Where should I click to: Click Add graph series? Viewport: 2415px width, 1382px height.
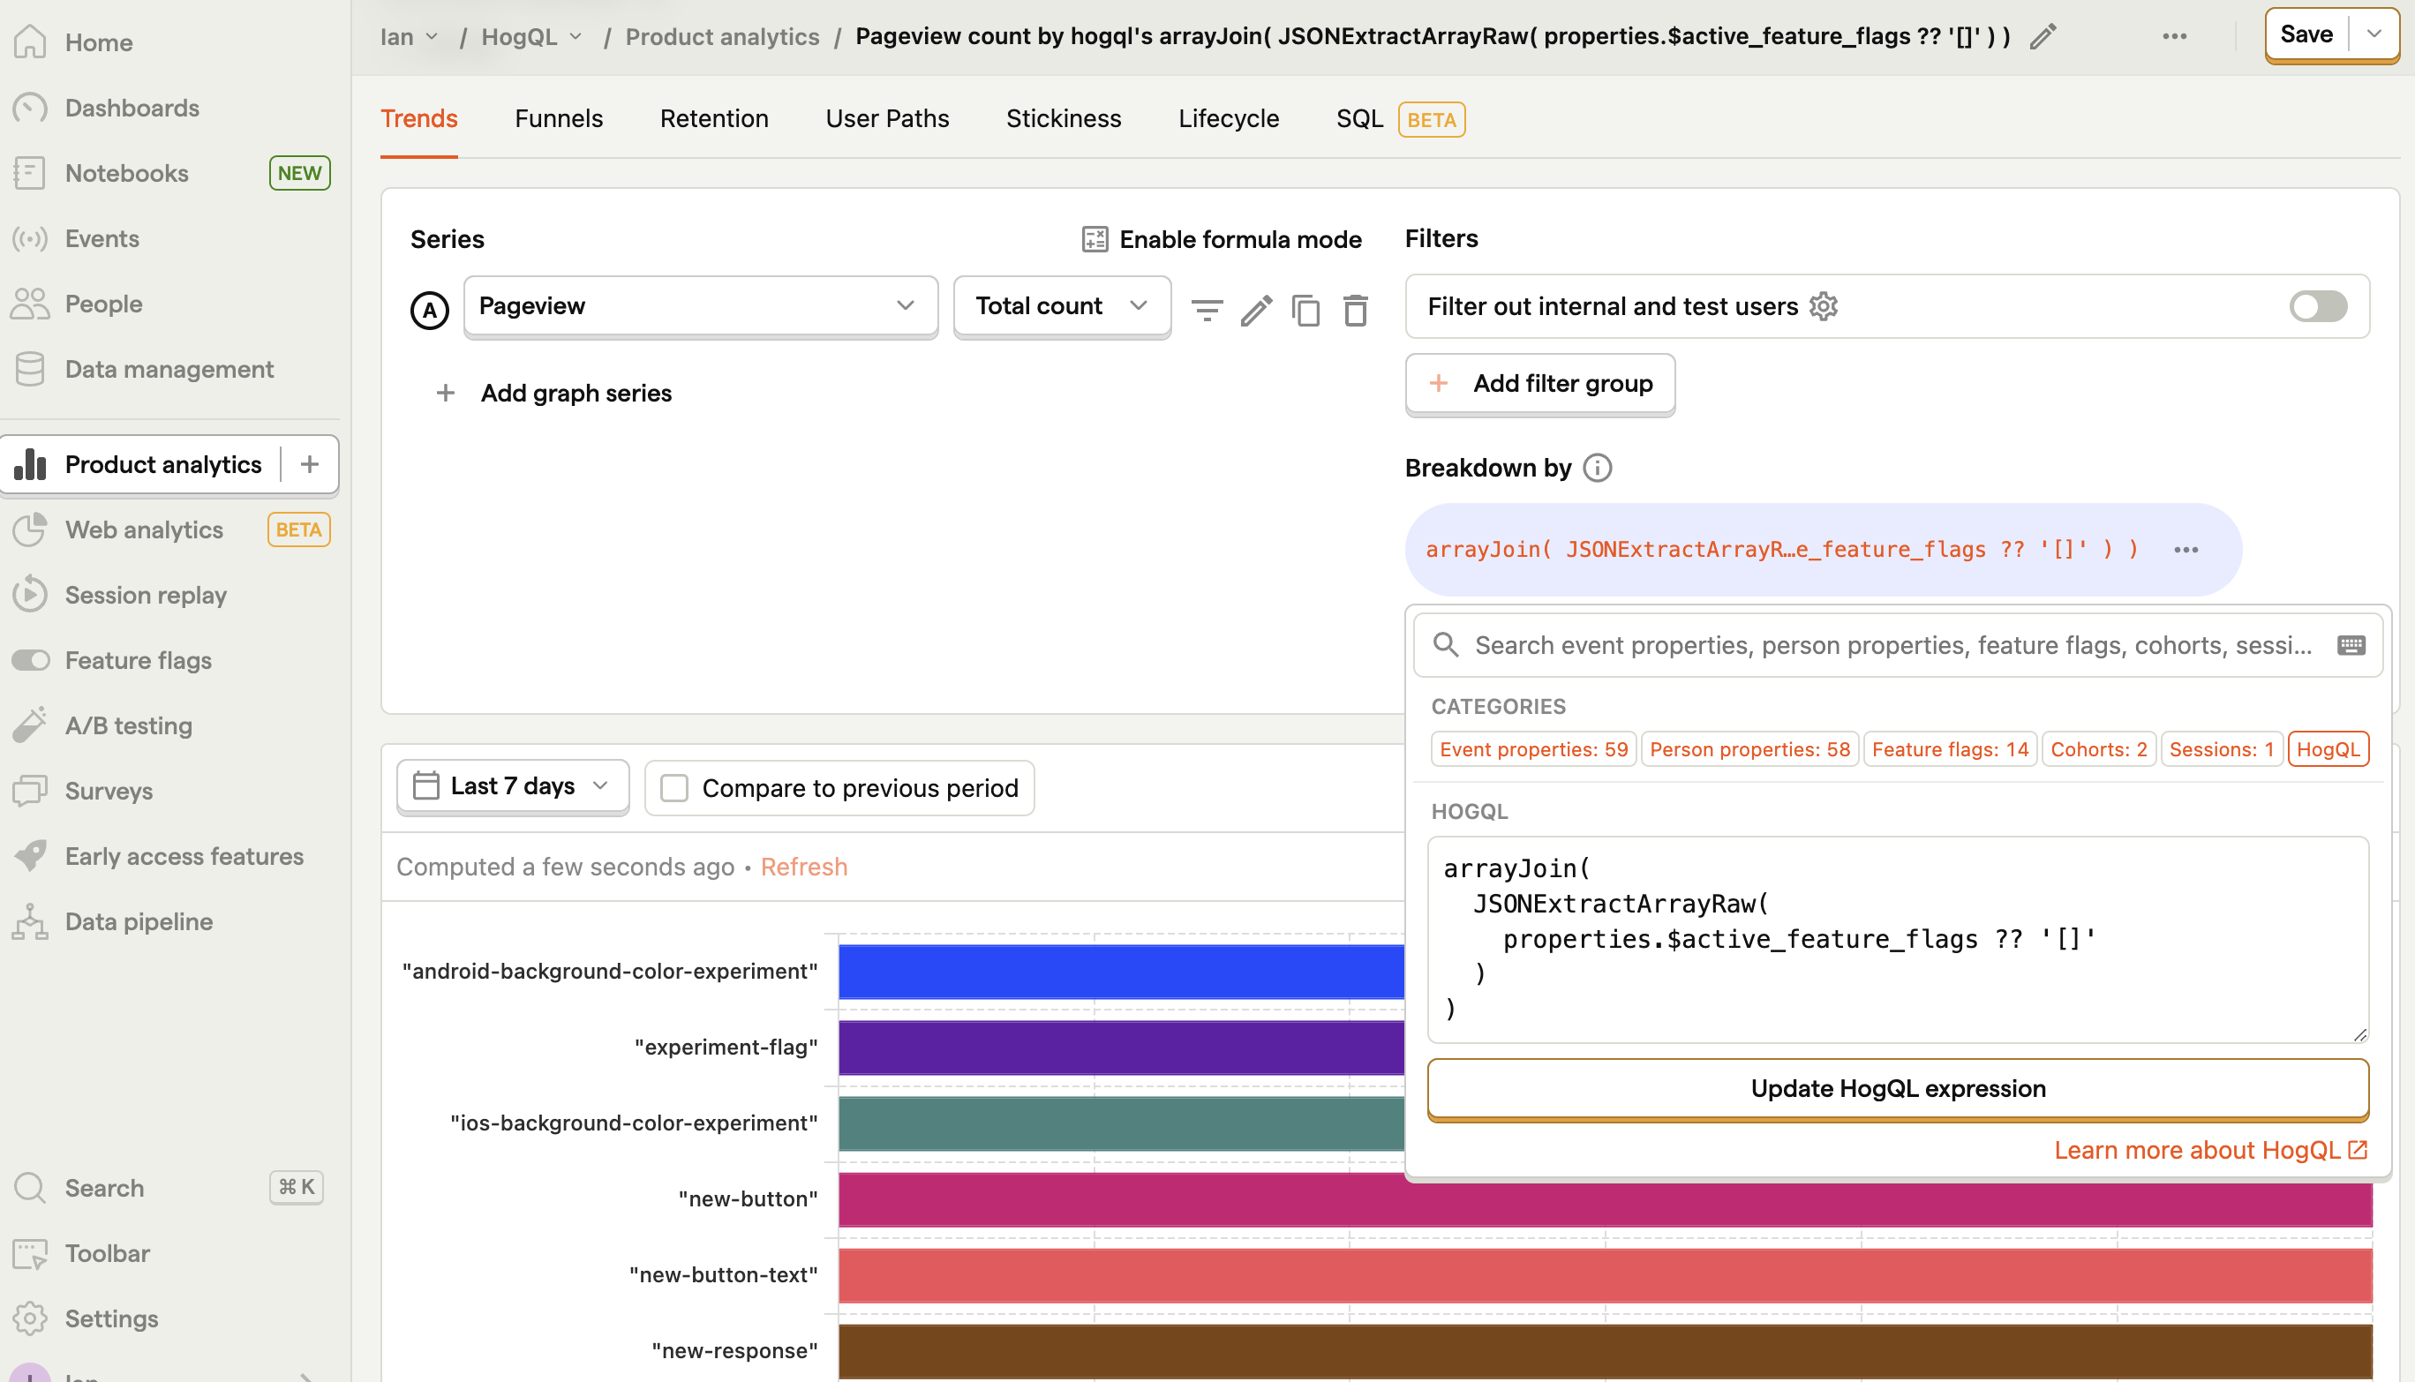click(x=553, y=393)
